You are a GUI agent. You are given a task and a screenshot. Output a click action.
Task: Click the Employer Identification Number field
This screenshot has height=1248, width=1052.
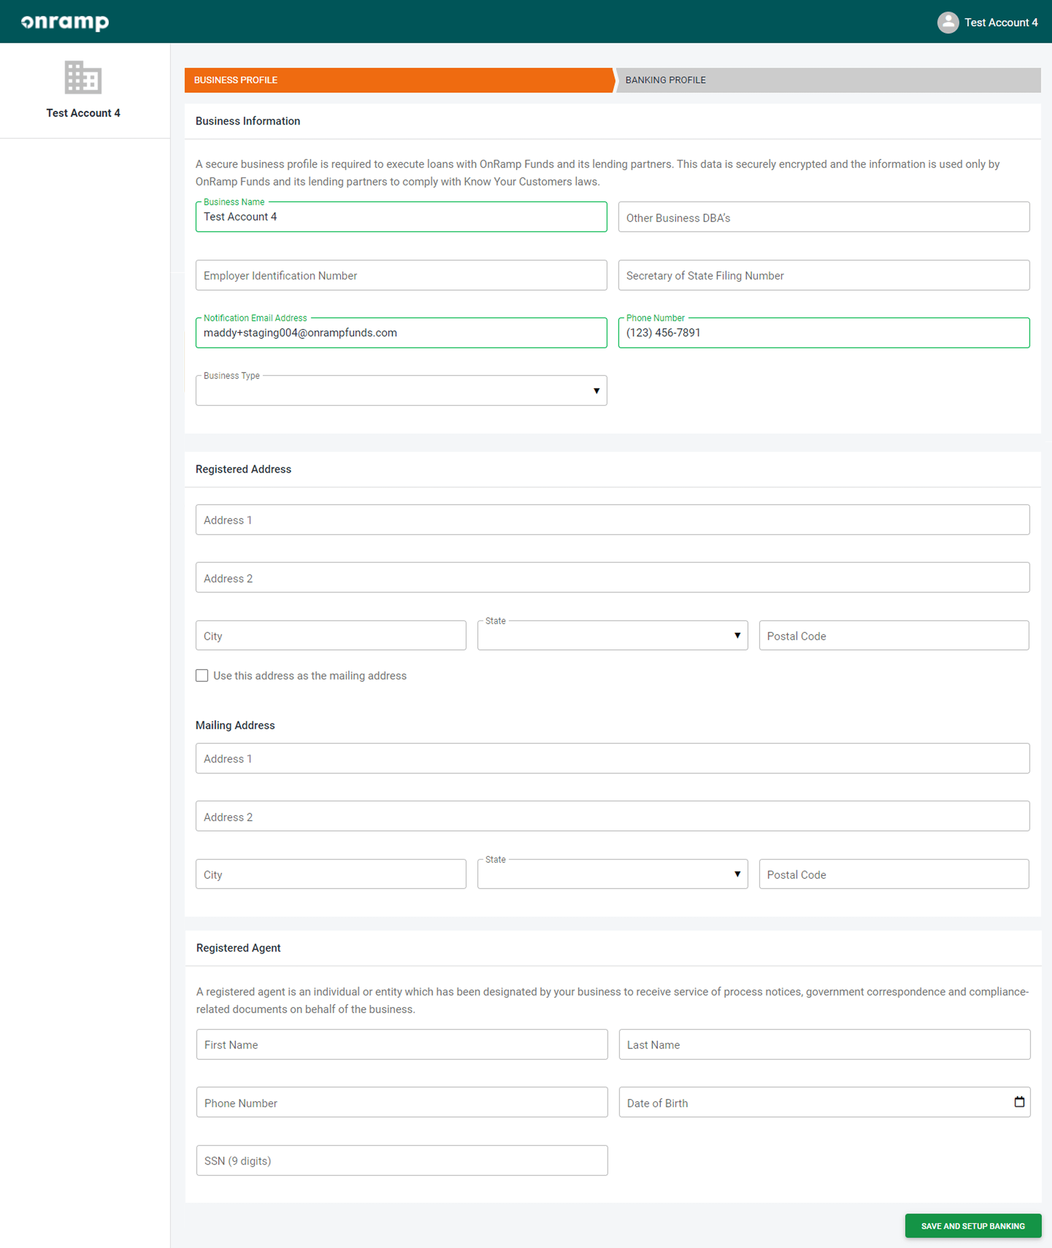click(401, 275)
